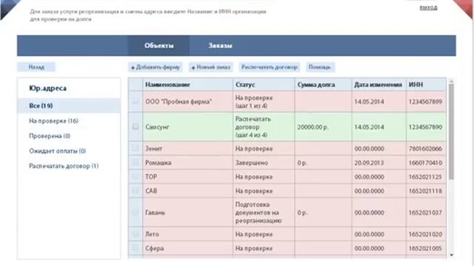Click the table scrollbar down arrow
This screenshot has height=266, width=474.
coord(451,255)
